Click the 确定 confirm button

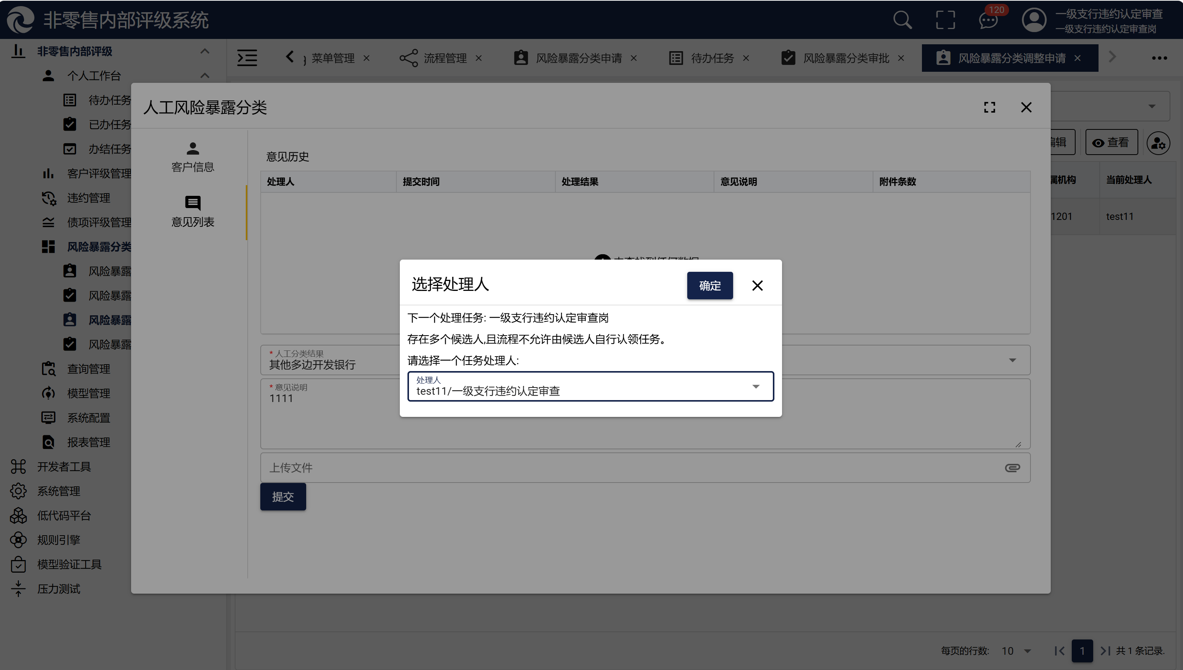(x=709, y=286)
